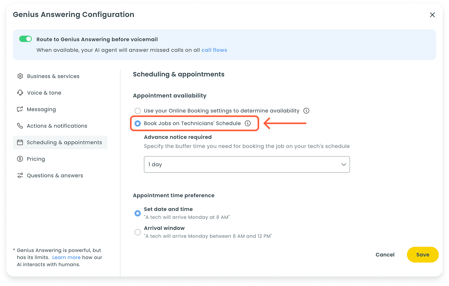Switch to the Voice & tone section
The image size is (449, 286).
click(44, 93)
